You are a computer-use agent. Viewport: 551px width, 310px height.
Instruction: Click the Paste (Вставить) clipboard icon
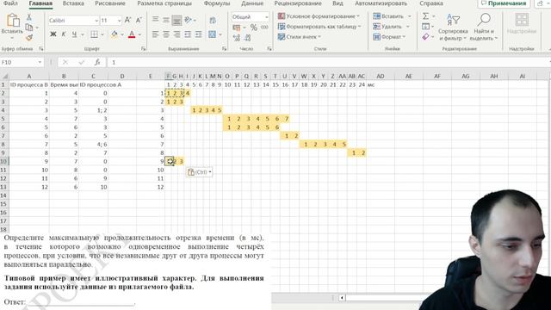coord(13,21)
